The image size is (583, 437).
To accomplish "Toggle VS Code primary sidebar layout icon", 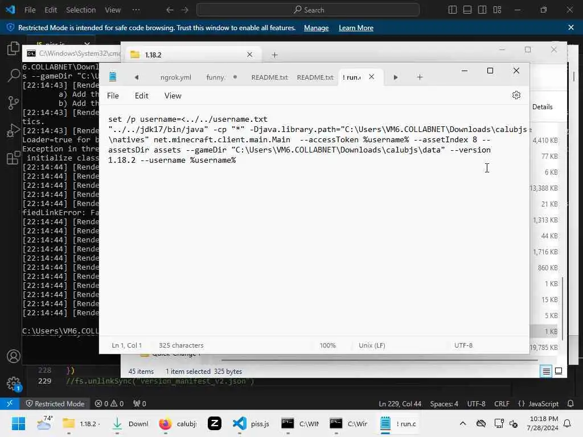I will pyautogui.click(x=453, y=10).
